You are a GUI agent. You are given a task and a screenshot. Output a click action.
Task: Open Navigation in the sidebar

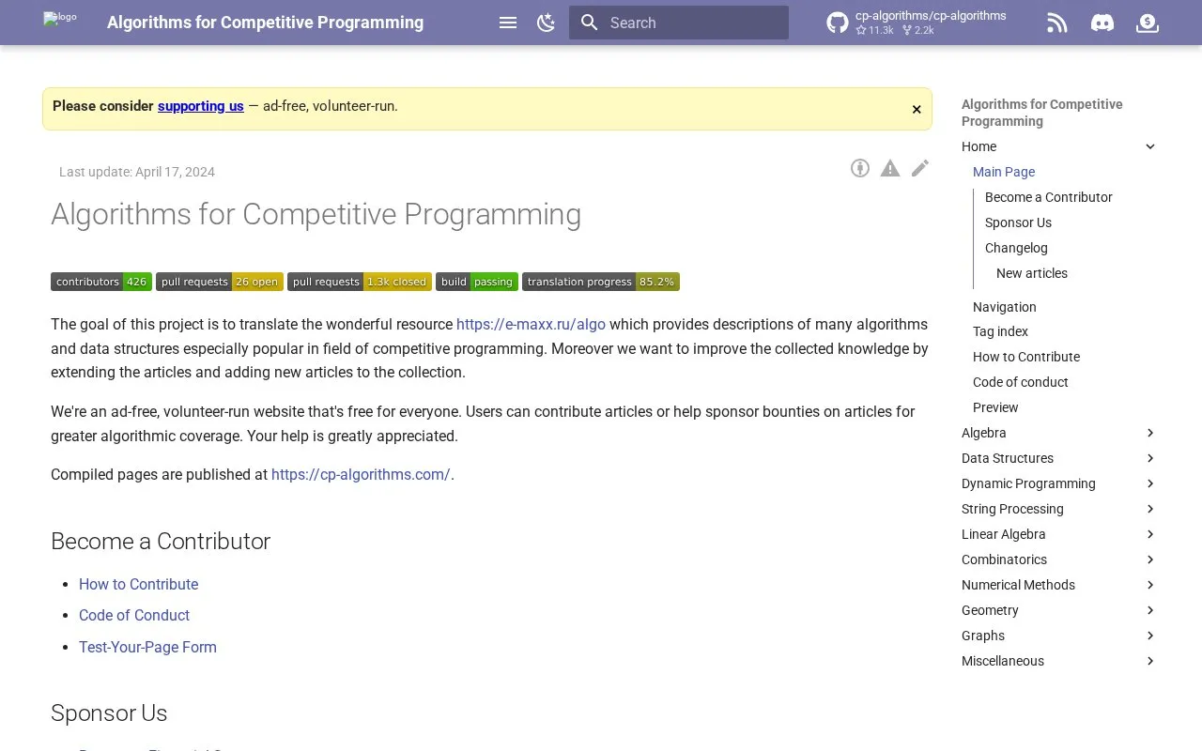point(1005,307)
